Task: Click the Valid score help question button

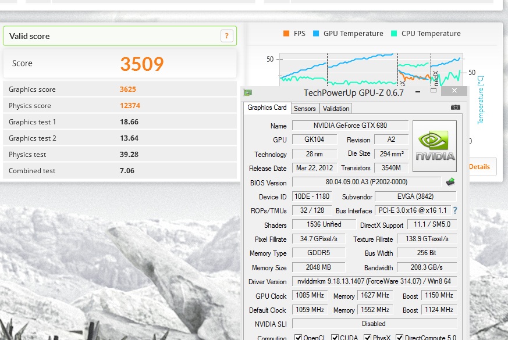Action: click(226, 36)
